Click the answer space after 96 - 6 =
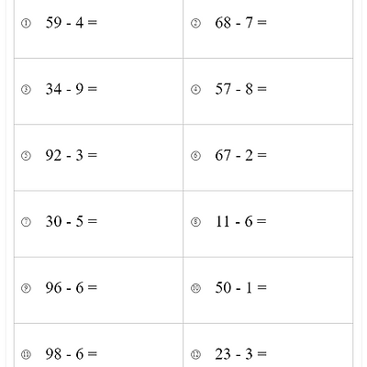The image size is (367, 367). (139, 288)
